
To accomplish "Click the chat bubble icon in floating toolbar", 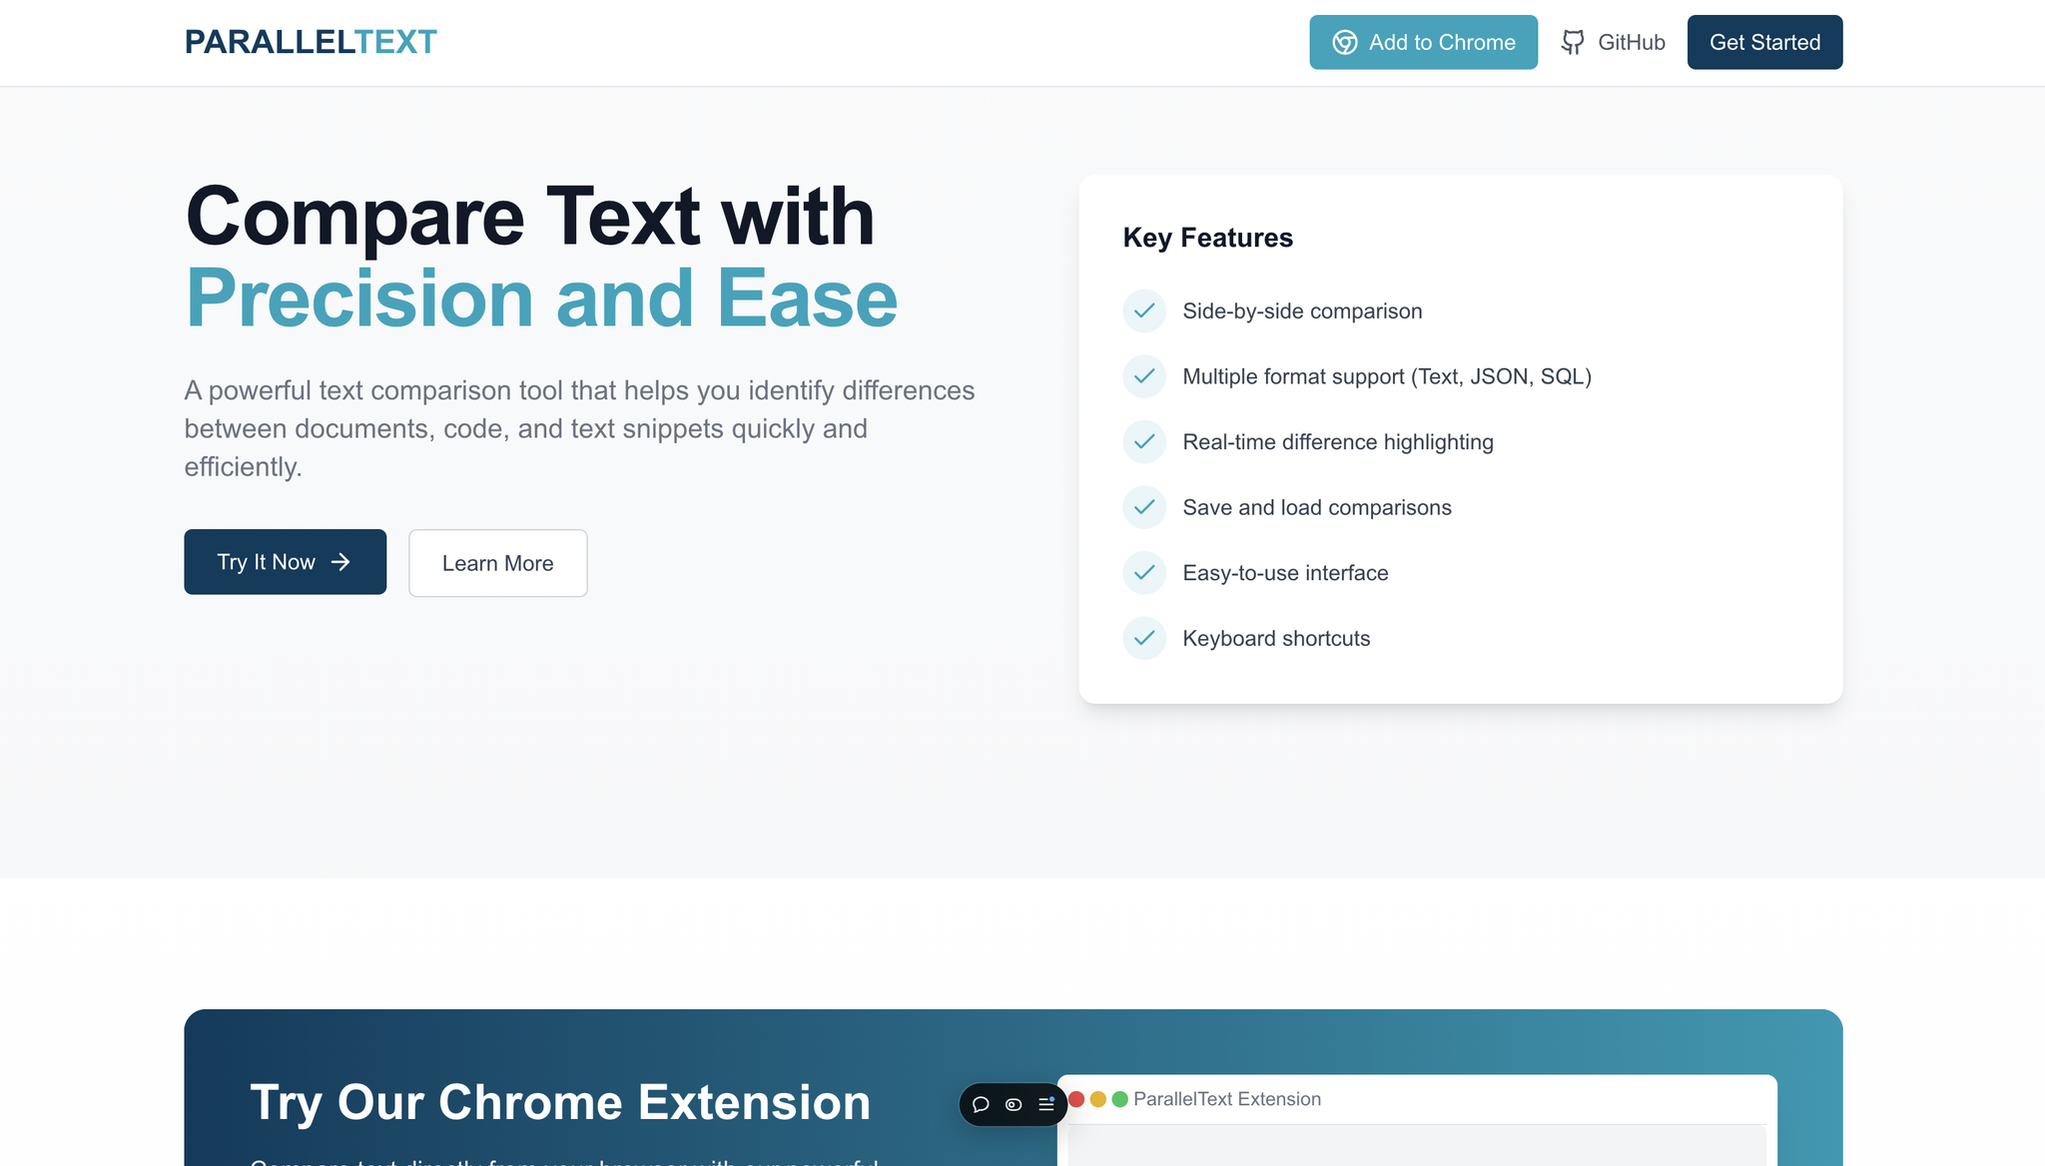I will (981, 1104).
